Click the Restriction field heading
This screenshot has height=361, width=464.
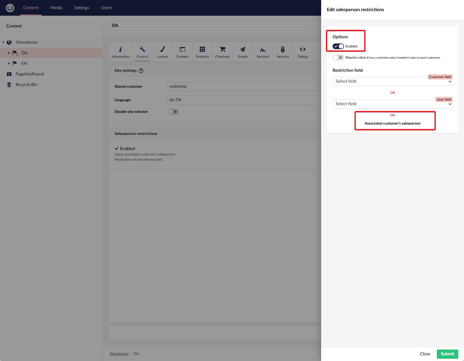[x=347, y=70]
